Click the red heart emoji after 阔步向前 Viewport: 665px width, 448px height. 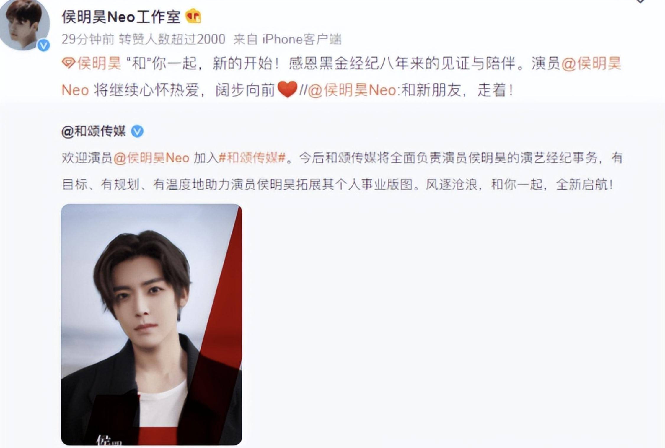tap(288, 90)
